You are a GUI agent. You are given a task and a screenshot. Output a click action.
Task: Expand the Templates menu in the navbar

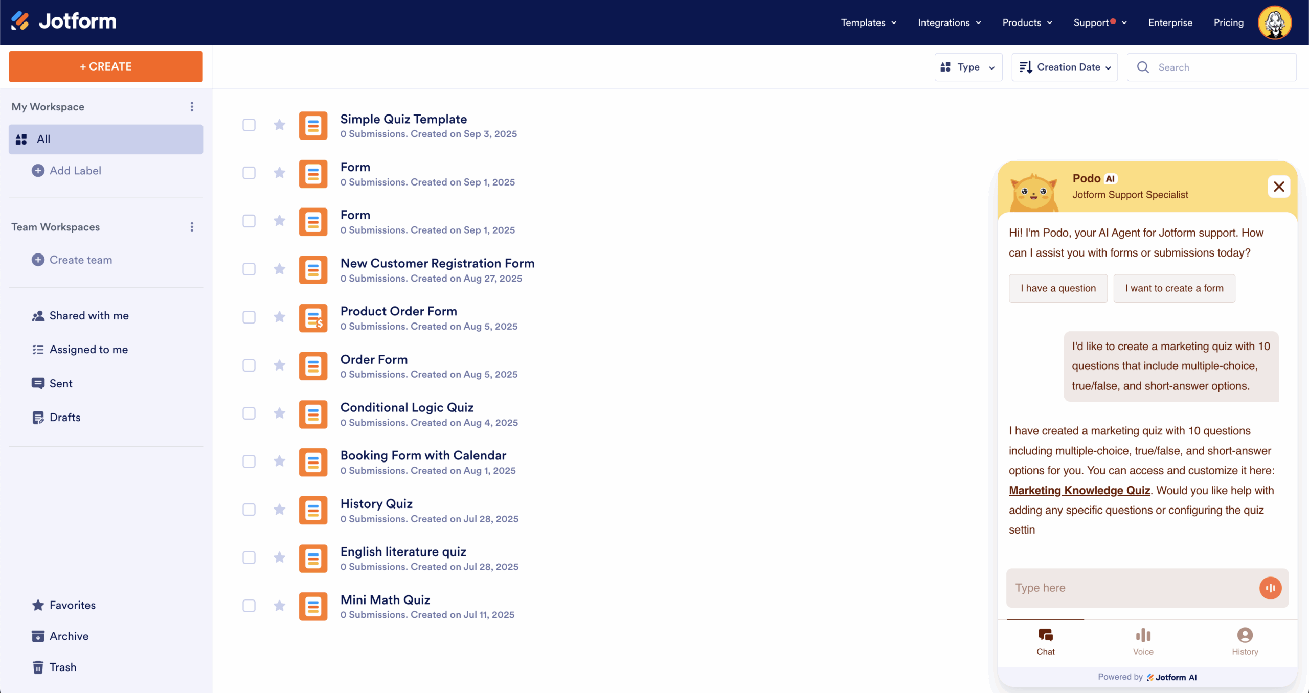tap(869, 22)
